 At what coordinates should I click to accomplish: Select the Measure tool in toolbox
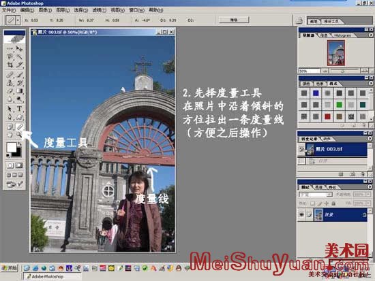pyautogui.click(x=19, y=127)
